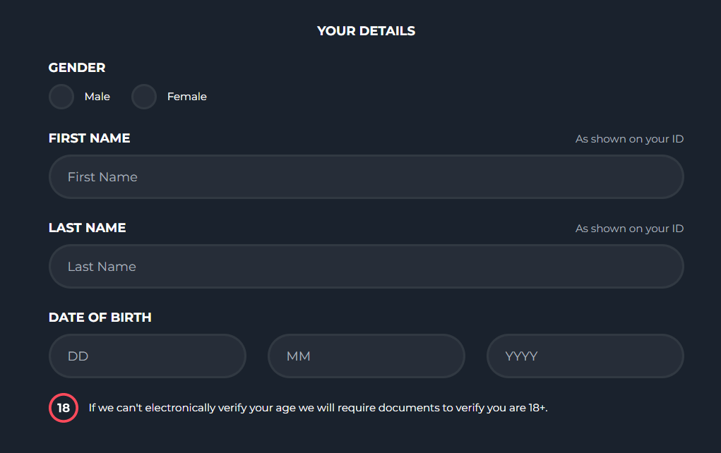
Task: Click the GENDER section label
Action: coord(77,68)
